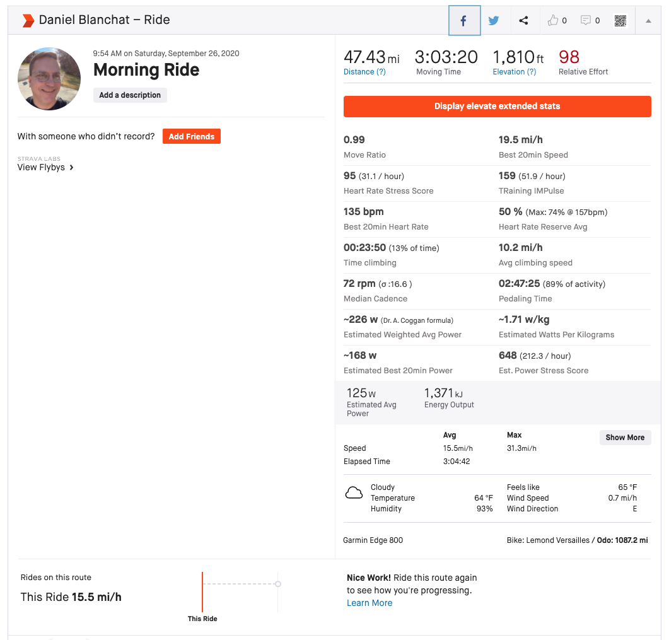Open Daniel Blanchat's profile photo

49,79
